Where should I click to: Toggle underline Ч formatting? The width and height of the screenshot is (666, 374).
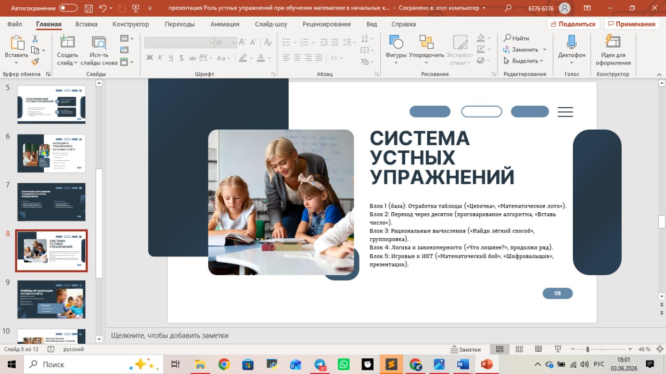point(171,58)
